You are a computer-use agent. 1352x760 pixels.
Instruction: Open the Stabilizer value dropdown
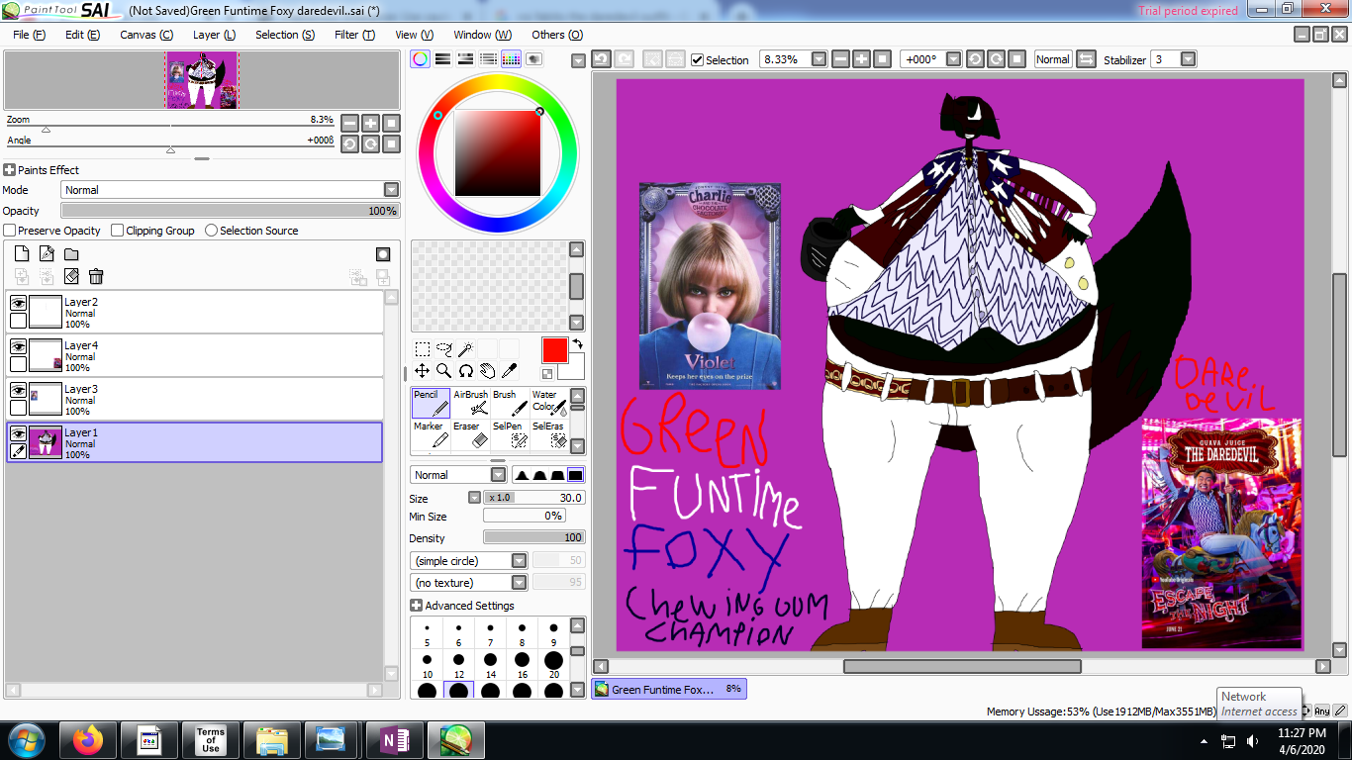click(x=1188, y=59)
